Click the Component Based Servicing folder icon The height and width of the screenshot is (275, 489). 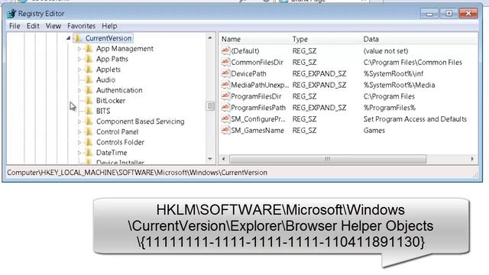(x=89, y=121)
